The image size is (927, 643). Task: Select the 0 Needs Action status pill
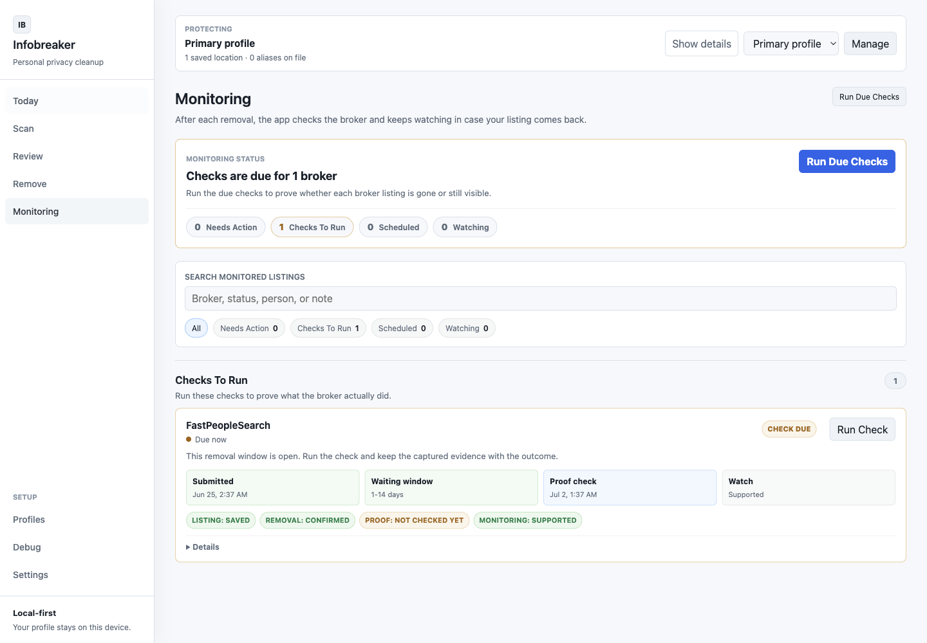coord(226,227)
